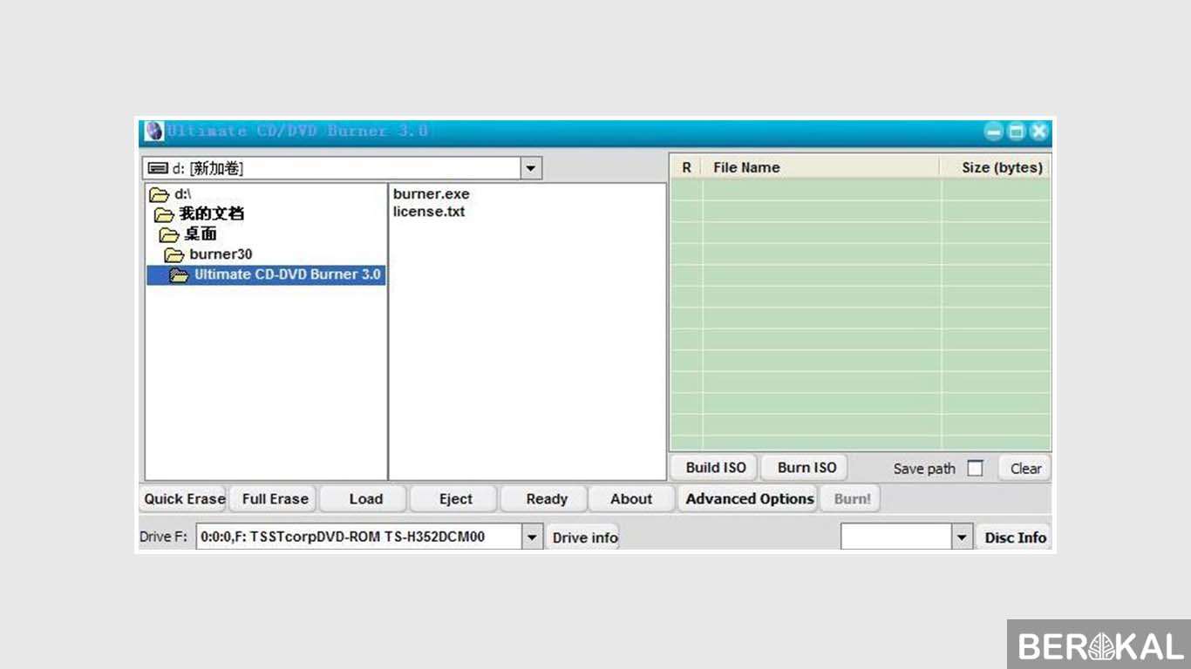This screenshot has width=1191, height=669.
Task: Expand the Drive F: device dropdown arrow
Action: point(532,537)
